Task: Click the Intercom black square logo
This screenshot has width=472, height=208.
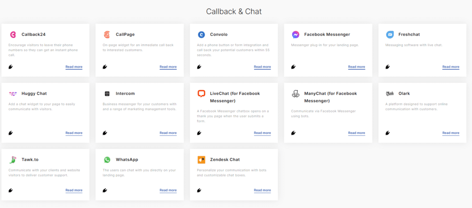Action: point(107,94)
